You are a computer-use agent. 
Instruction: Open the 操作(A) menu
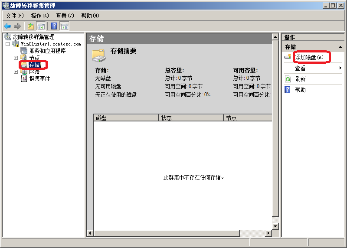pos(39,16)
